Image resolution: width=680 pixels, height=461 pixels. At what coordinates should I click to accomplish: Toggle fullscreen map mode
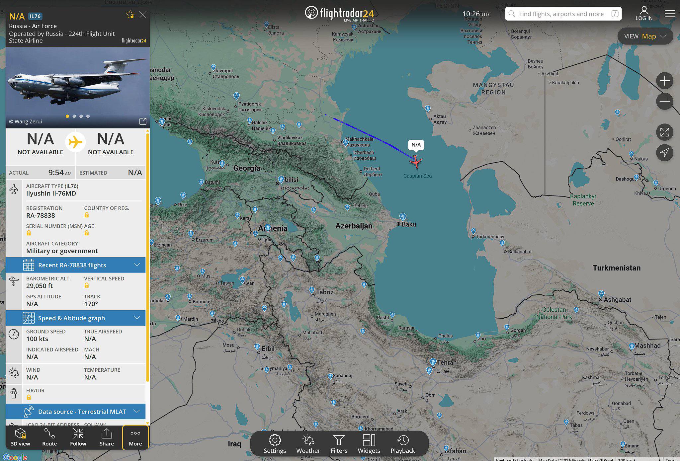[x=664, y=132]
